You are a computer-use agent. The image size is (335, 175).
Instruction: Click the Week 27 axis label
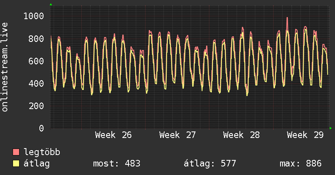click(177, 135)
